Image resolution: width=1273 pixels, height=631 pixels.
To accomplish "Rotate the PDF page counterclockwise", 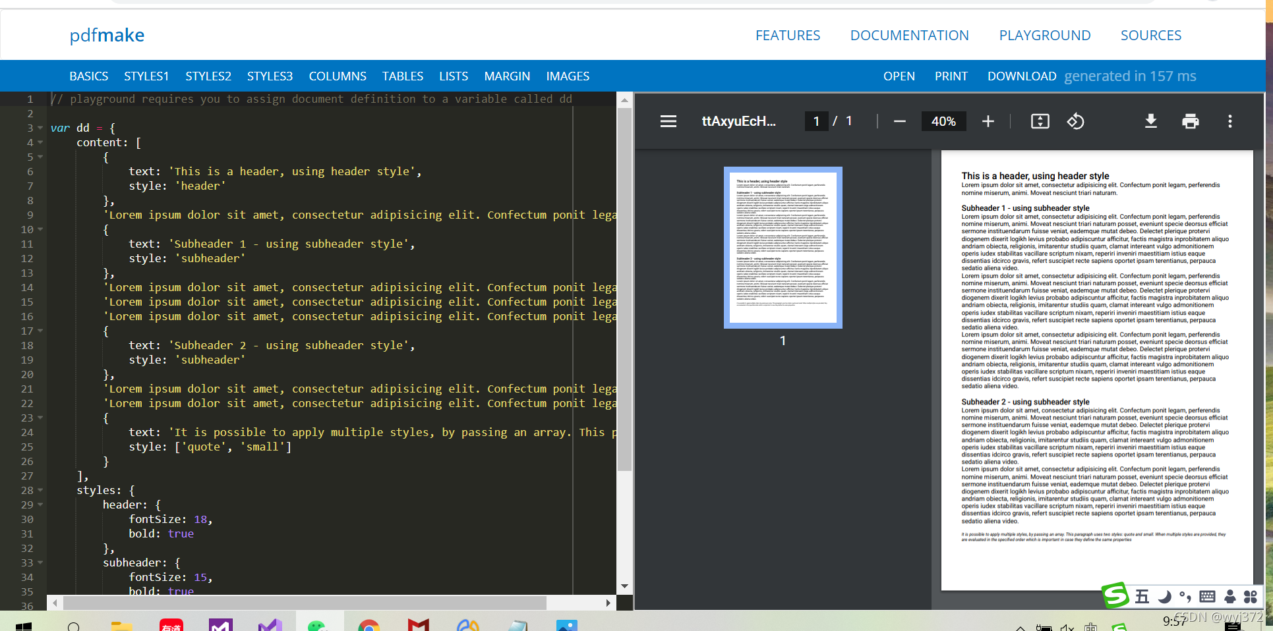I will coord(1076,121).
